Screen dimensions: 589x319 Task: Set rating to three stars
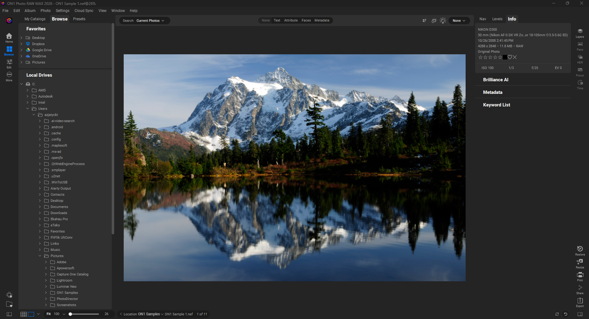[x=490, y=57]
